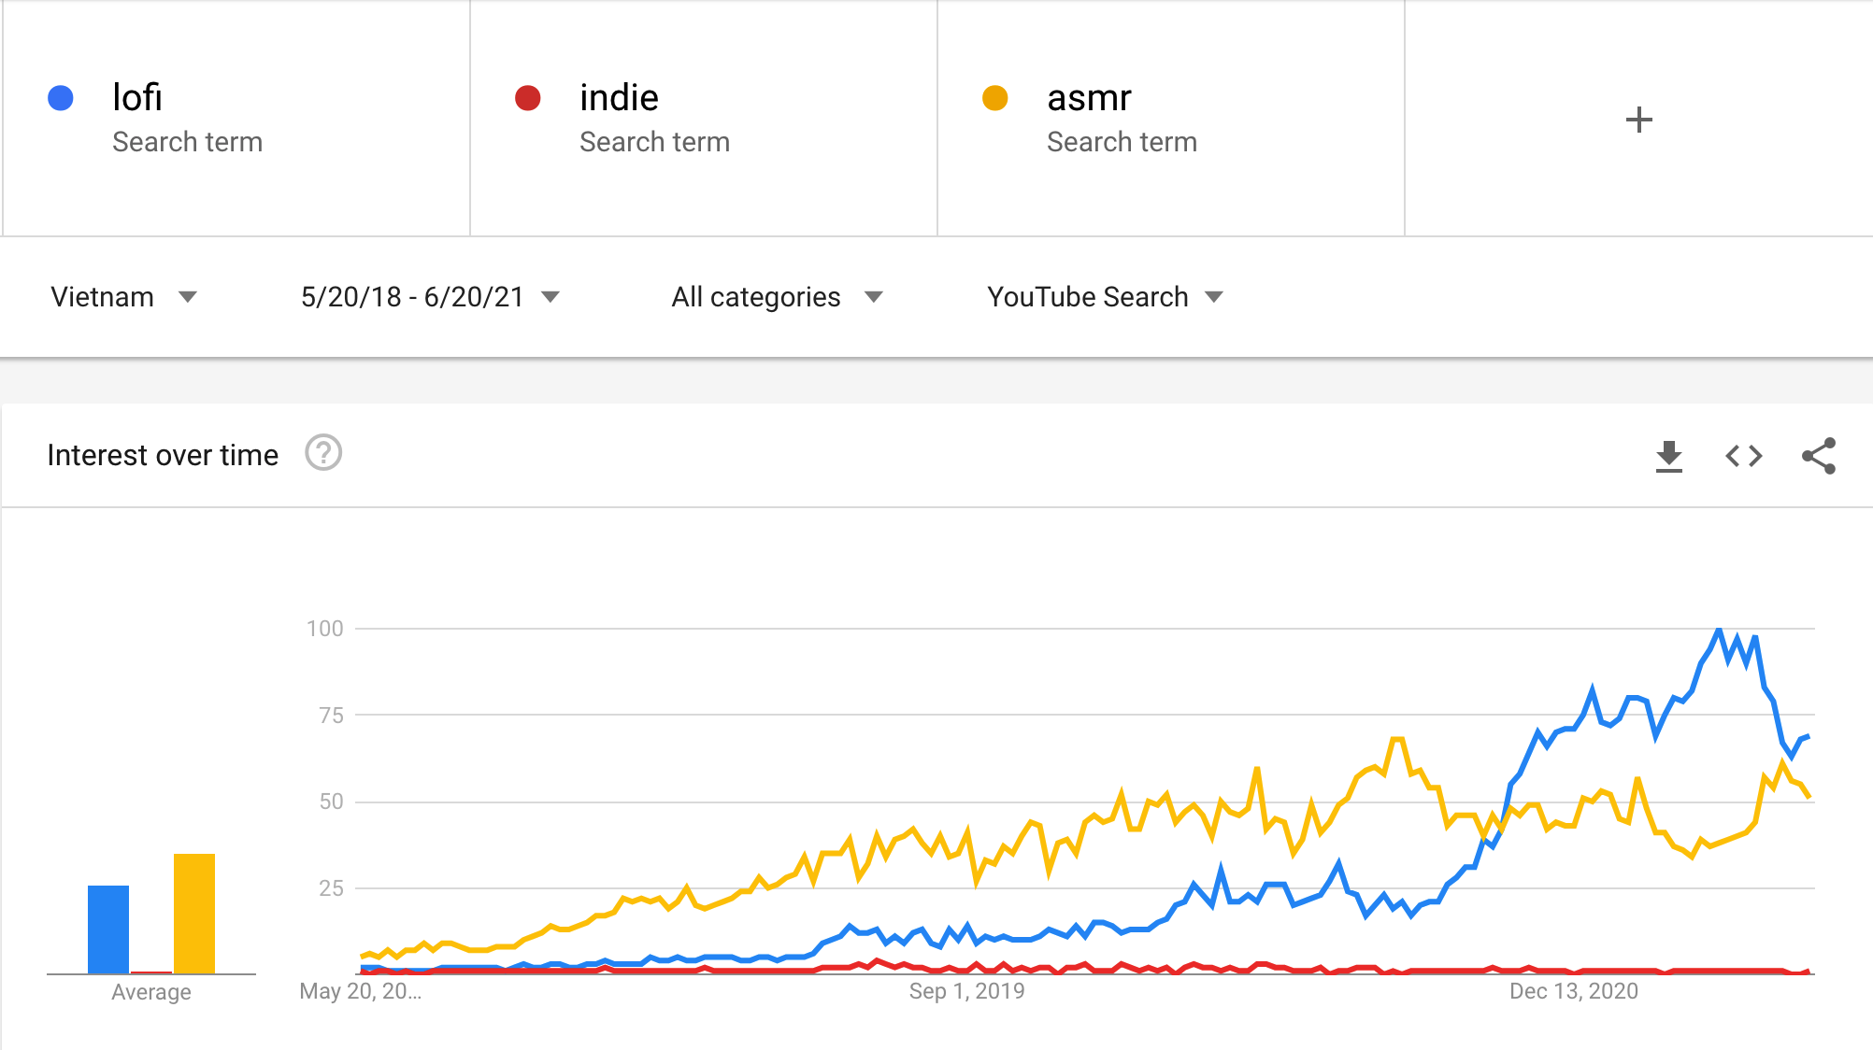This screenshot has height=1050, width=1873.
Task: Download the interest over time data
Action: pyautogui.click(x=1668, y=456)
